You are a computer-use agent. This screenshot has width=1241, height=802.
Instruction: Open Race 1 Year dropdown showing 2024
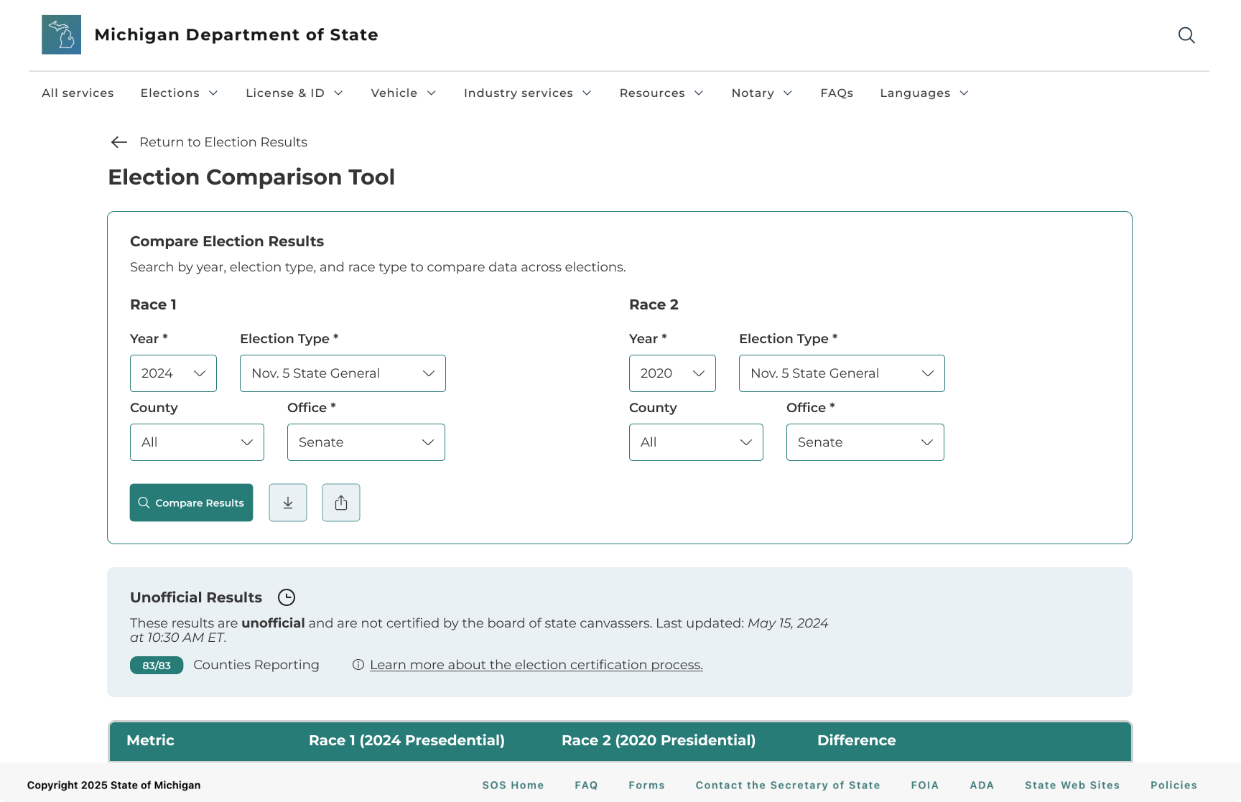pyautogui.click(x=173, y=373)
